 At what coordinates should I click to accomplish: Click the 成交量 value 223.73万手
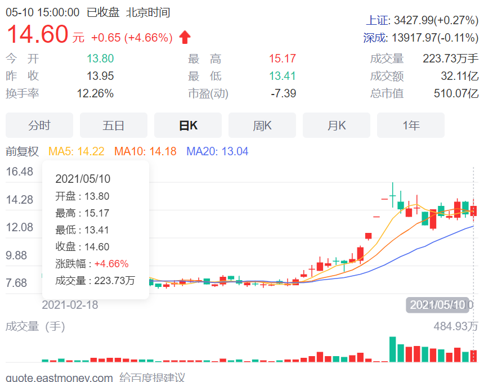(451, 59)
